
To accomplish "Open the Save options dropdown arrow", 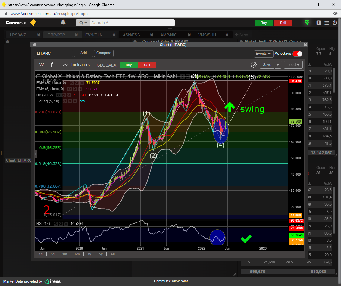I will (278, 65).
